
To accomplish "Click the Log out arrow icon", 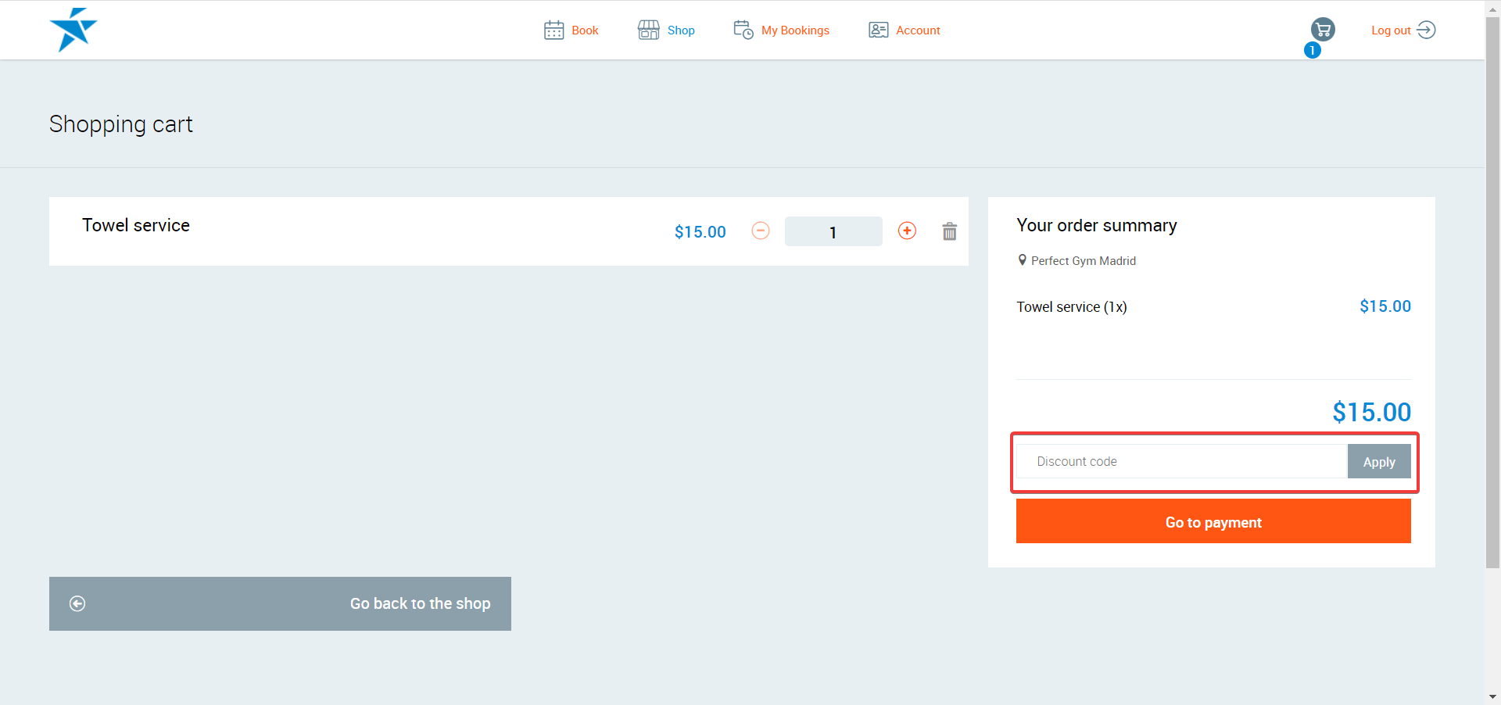I will (1426, 30).
